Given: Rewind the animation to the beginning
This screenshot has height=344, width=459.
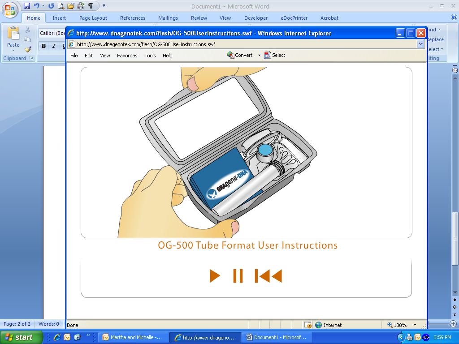Looking at the screenshot, I should pyautogui.click(x=268, y=276).
